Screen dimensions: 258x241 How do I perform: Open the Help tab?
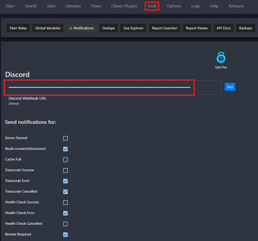click(214, 6)
